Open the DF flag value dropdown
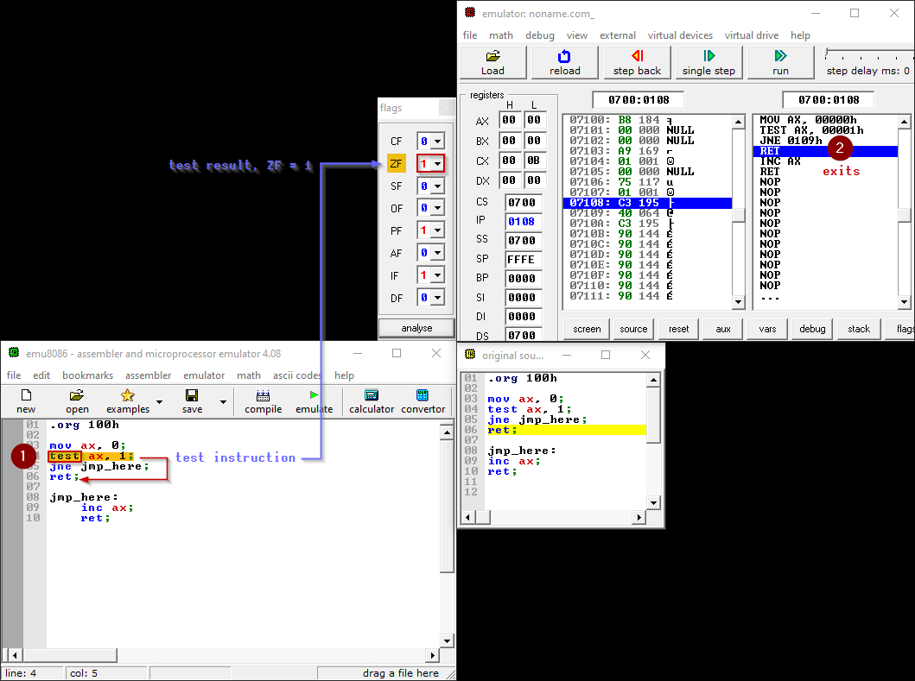Image resolution: width=915 pixels, height=681 pixels. [x=438, y=298]
